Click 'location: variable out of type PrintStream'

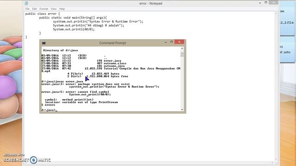(81, 102)
